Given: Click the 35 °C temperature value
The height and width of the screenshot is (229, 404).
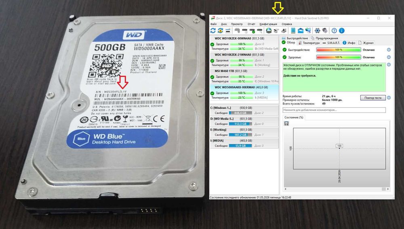Looking at the screenshot, I should [242, 81].
